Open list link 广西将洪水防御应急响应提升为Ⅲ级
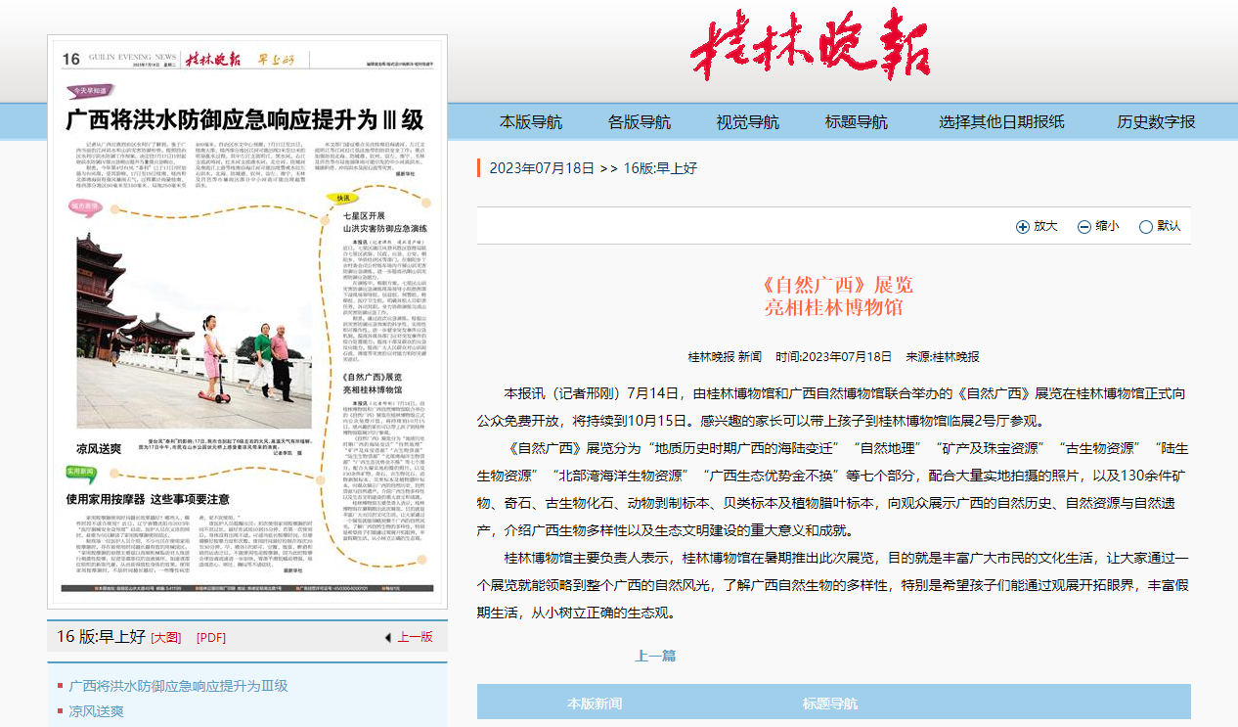This screenshot has width=1238, height=727. click(x=179, y=686)
